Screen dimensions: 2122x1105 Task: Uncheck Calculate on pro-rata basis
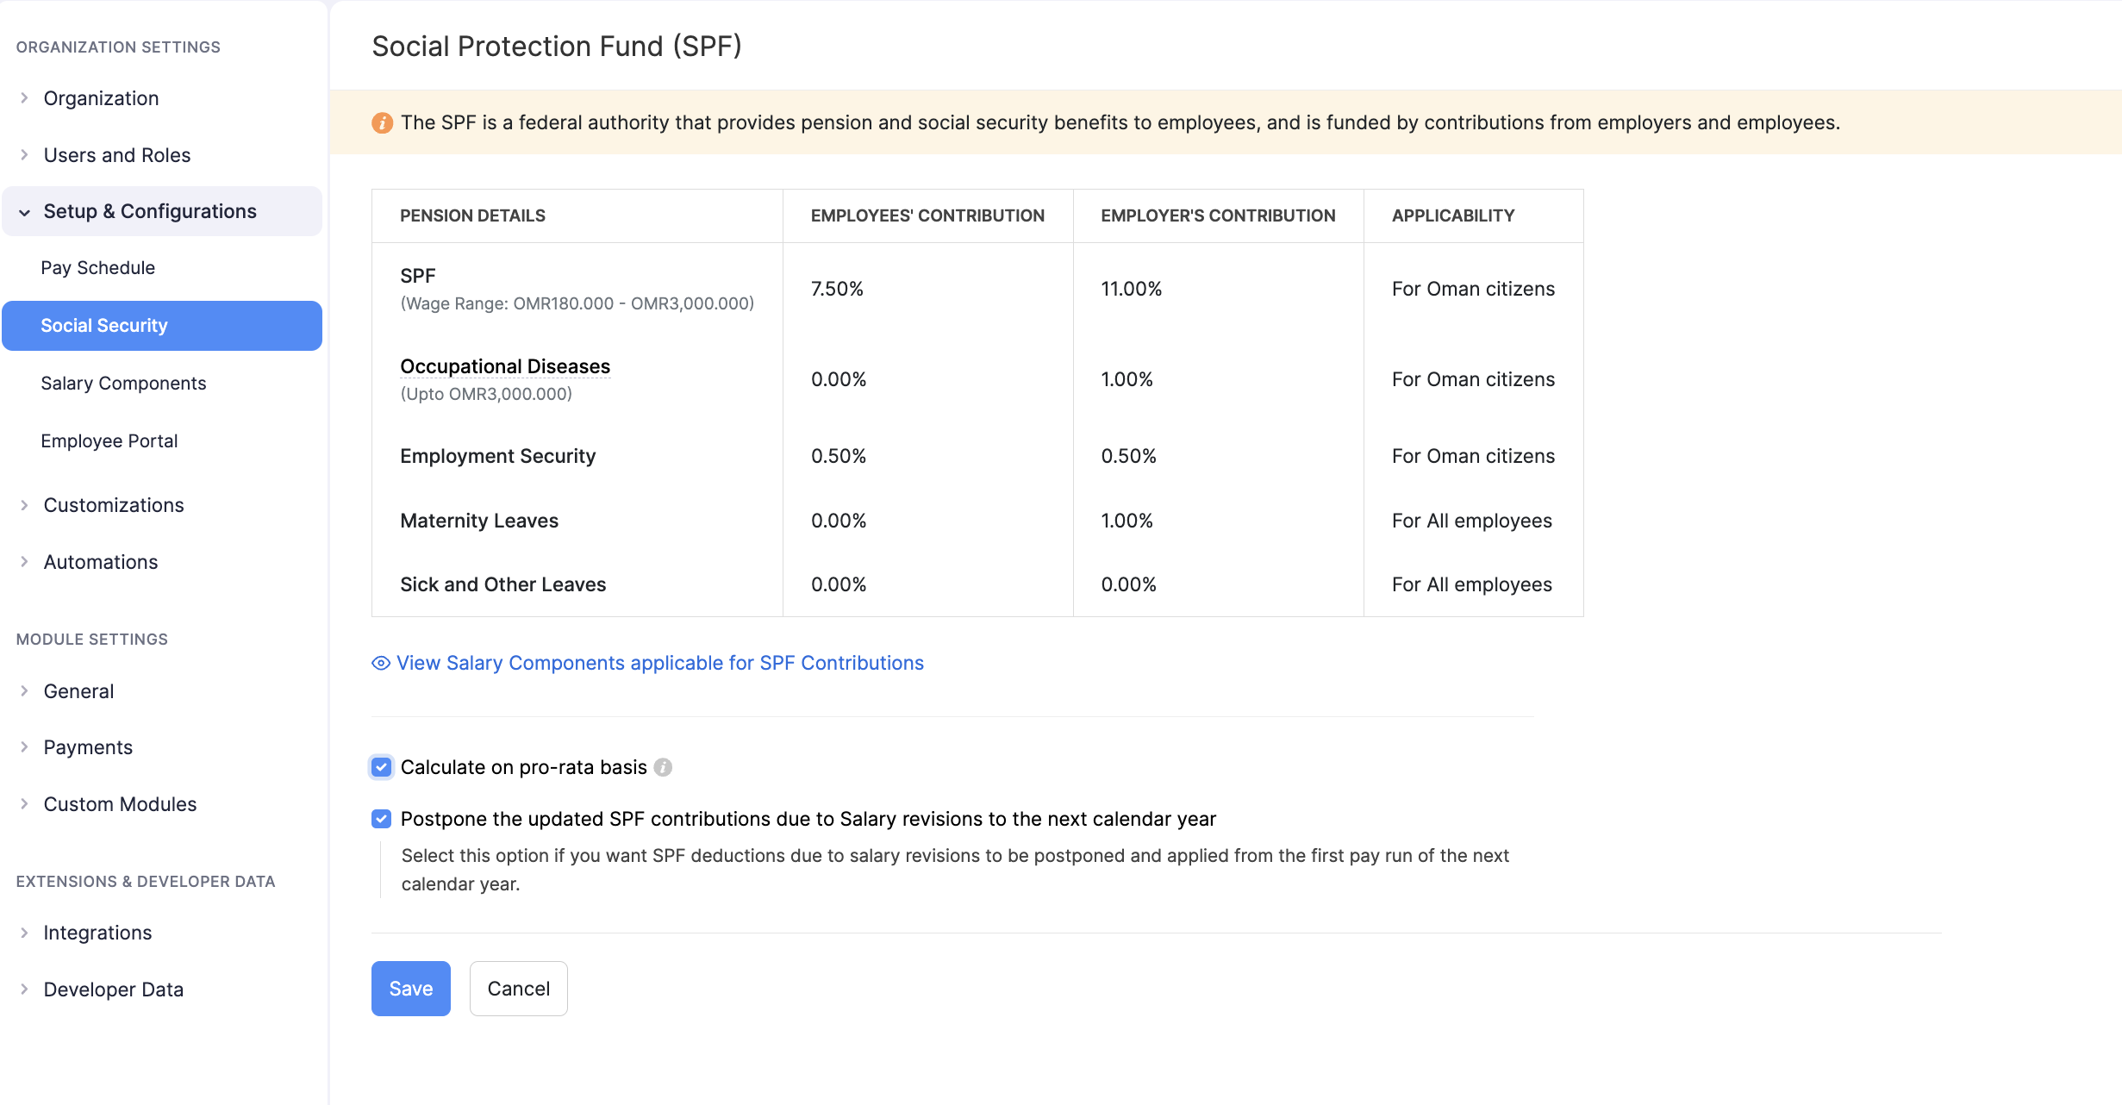381,767
